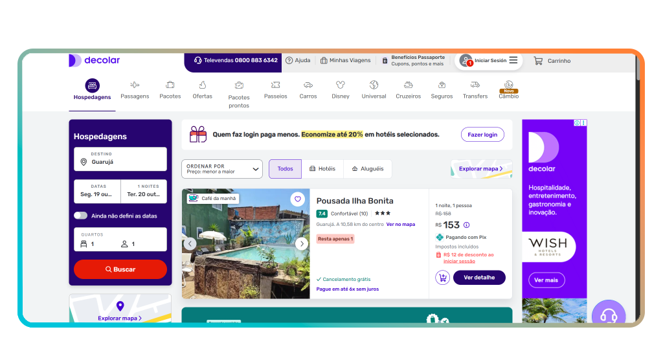Click the 7.4 rating badge
This screenshot has width=663, height=347.
322,214
